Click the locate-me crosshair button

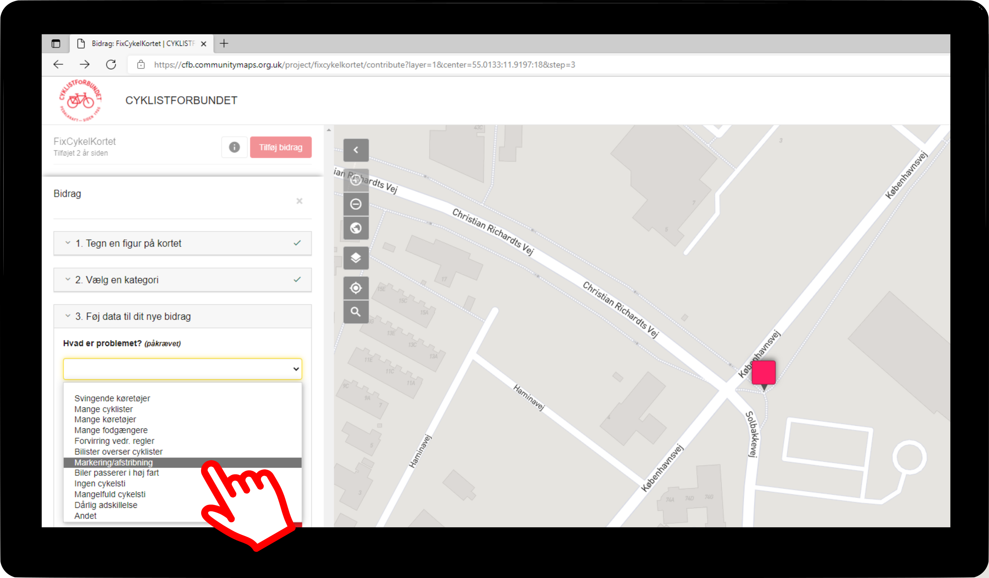[x=356, y=288]
